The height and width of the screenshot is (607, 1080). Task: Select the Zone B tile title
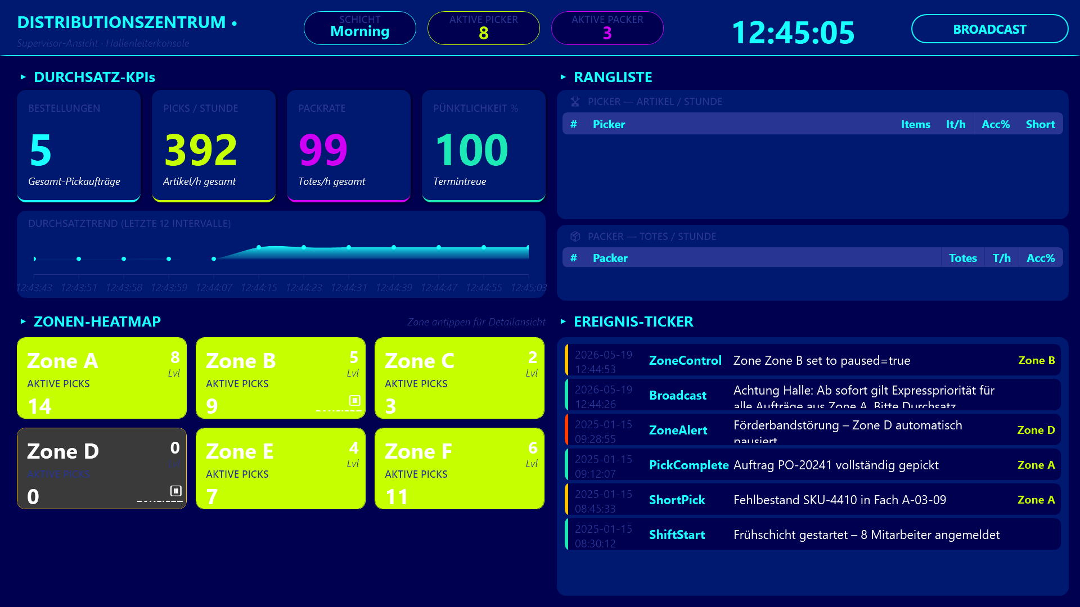[241, 361]
